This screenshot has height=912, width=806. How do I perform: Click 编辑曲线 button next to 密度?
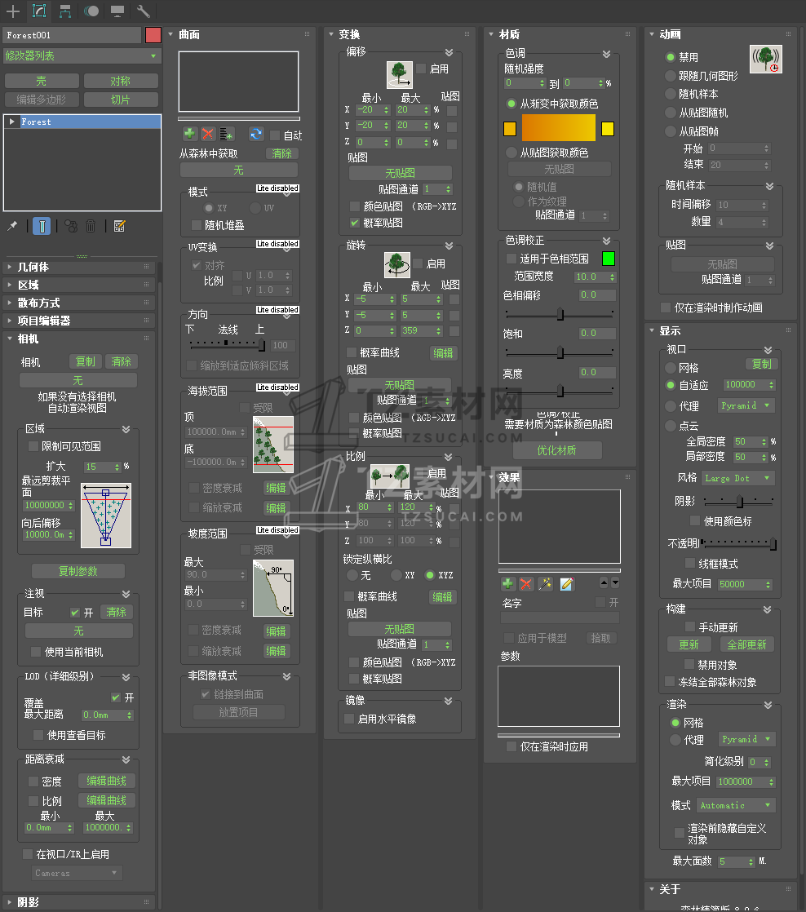tap(106, 781)
